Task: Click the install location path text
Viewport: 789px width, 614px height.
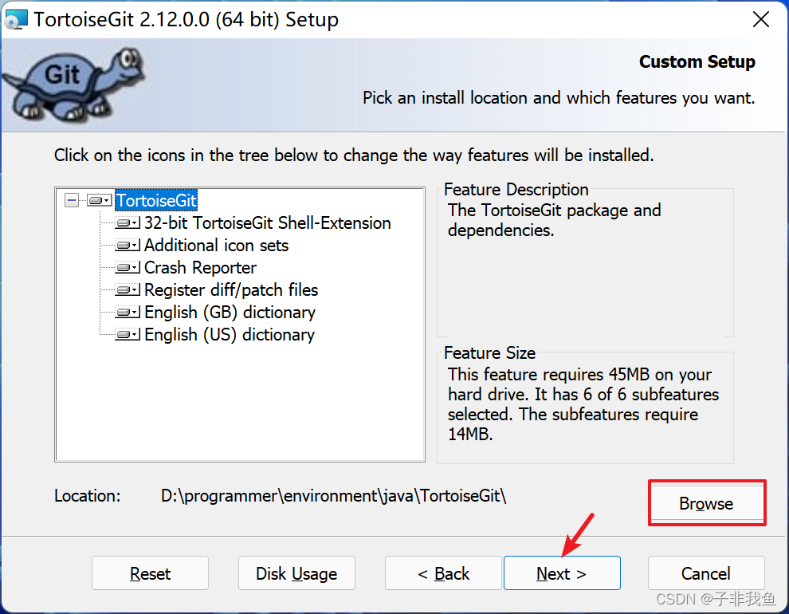Action: click(334, 496)
